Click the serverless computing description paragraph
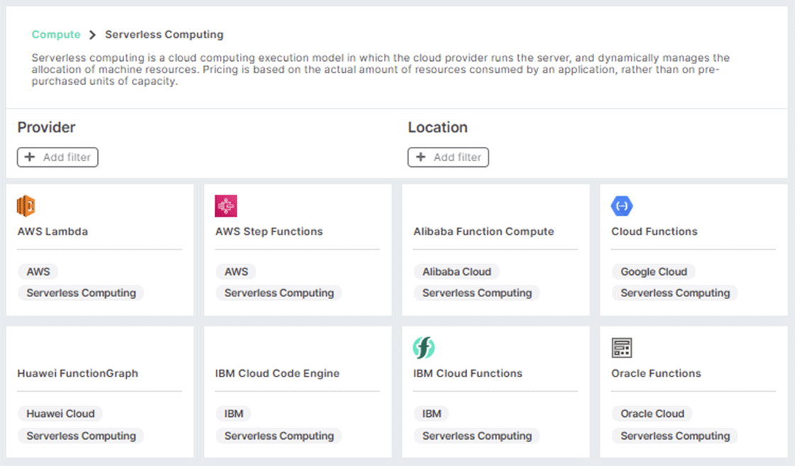The width and height of the screenshot is (795, 466). pyautogui.click(x=380, y=70)
